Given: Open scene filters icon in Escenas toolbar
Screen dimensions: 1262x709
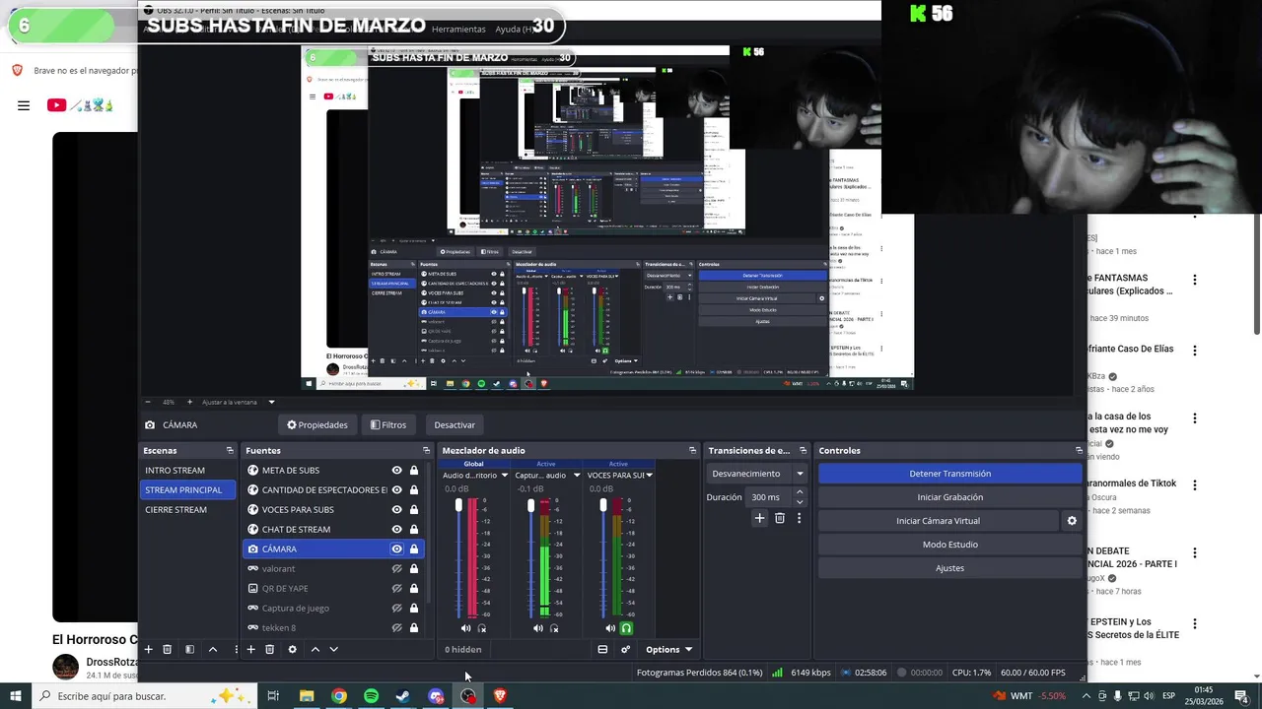Looking at the screenshot, I should tap(189, 649).
